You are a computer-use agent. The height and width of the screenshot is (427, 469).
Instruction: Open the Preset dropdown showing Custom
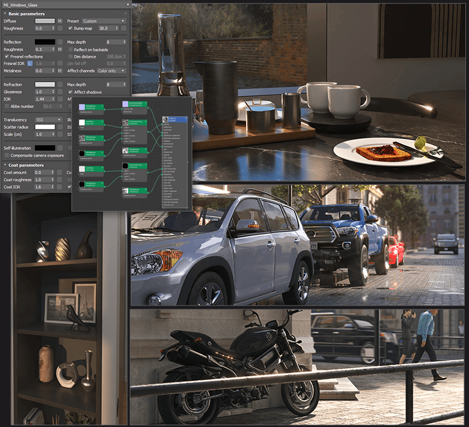point(104,21)
